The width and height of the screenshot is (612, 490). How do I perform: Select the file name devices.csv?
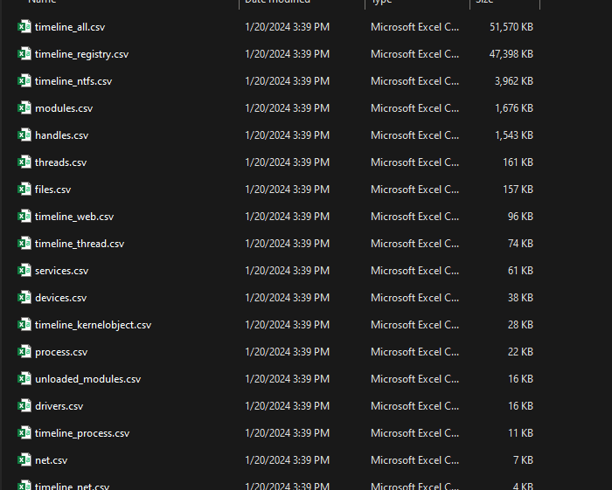click(61, 298)
